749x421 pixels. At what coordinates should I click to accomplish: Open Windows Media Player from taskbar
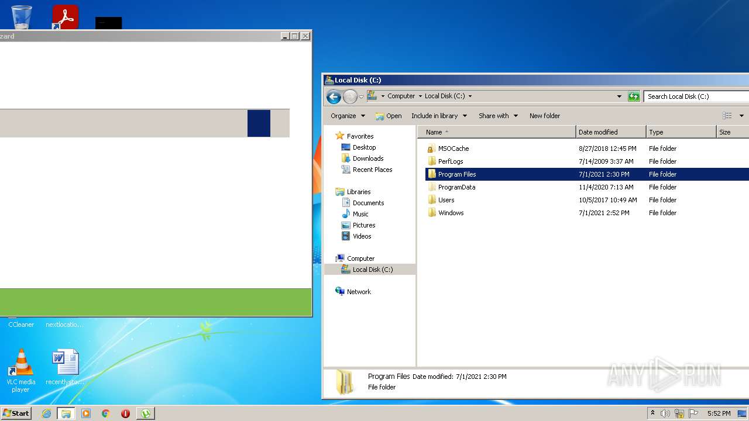click(86, 413)
